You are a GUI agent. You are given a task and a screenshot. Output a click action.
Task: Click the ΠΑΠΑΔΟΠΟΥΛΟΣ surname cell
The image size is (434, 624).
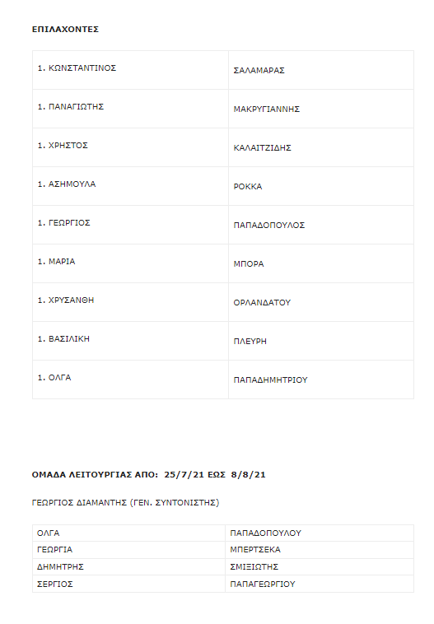[321, 225]
